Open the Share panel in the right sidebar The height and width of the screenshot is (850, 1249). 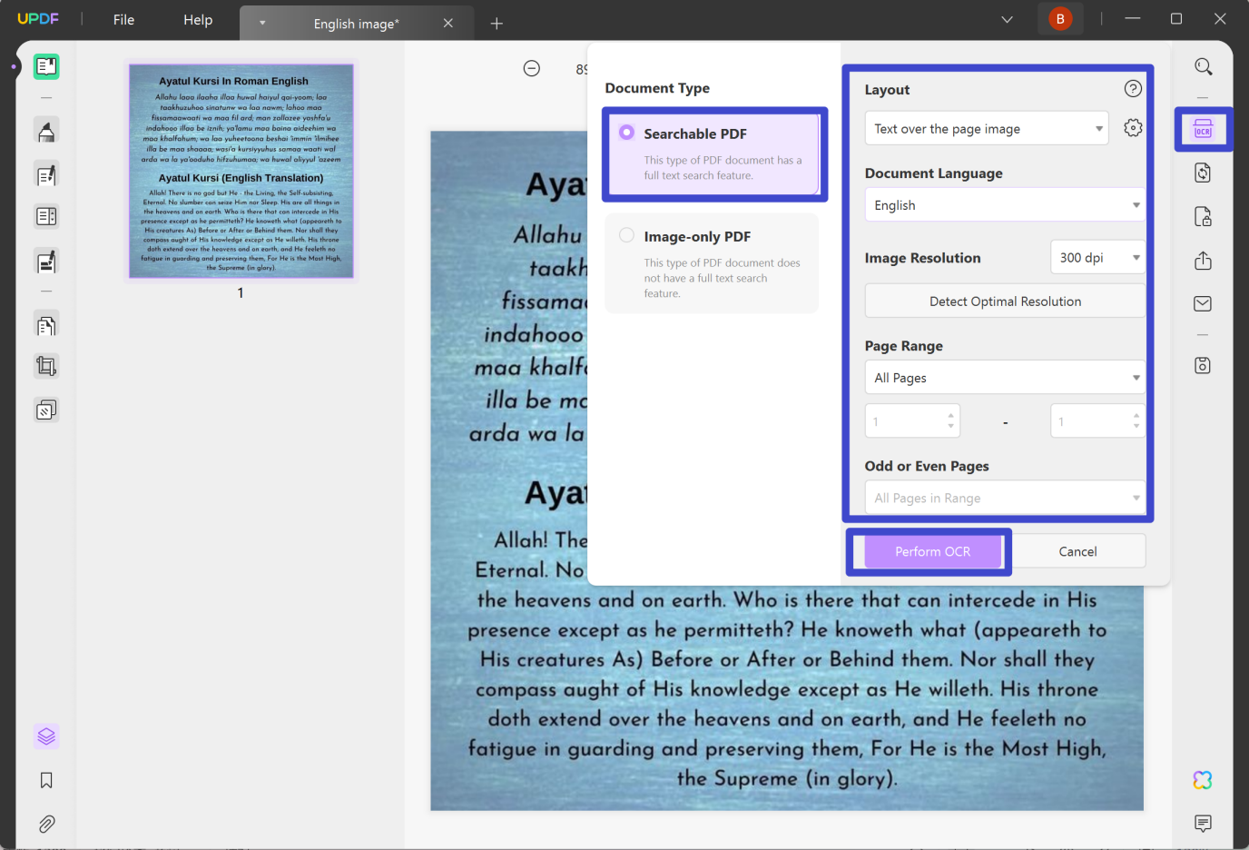[x=1203, y=261]
